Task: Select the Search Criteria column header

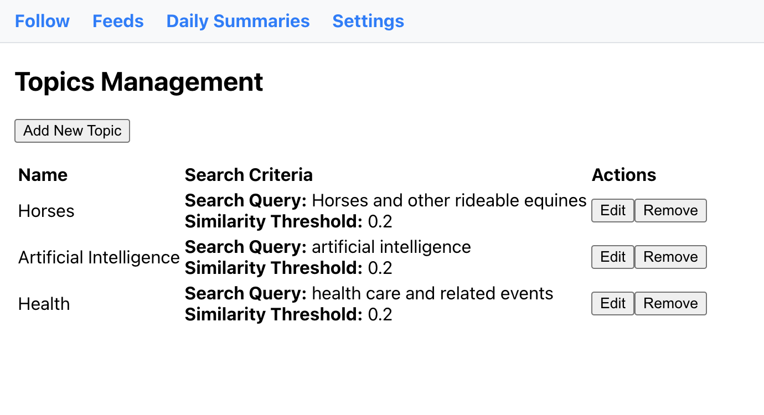Action: pyautogui.click(x=249, y=175)
